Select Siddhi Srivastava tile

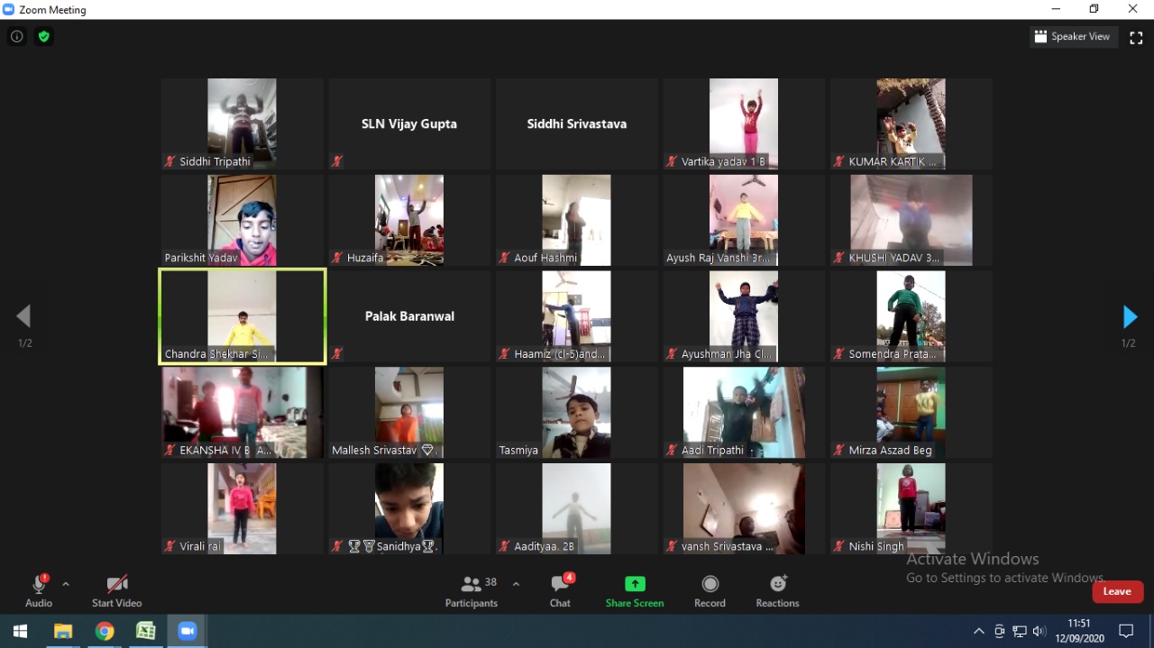[577, 123]
